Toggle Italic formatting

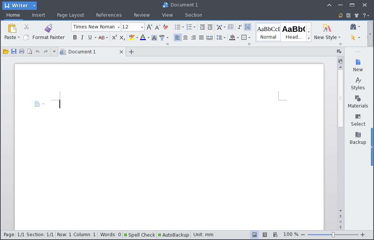82,37
